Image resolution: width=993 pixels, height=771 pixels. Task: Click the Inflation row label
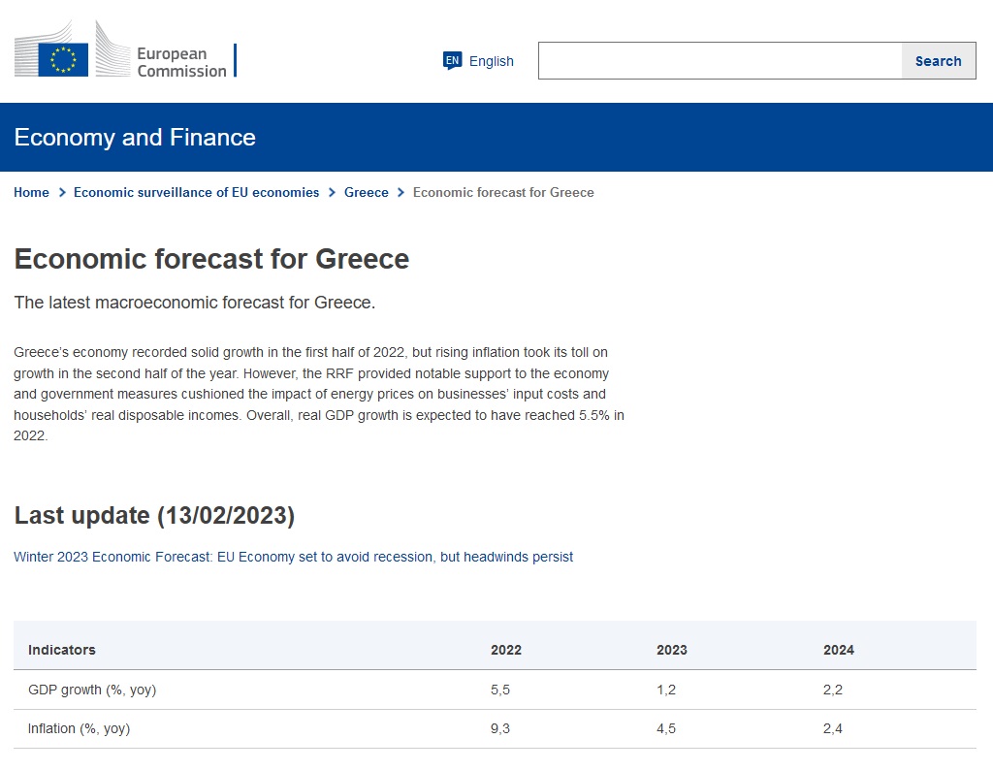[x=79, y=728]
